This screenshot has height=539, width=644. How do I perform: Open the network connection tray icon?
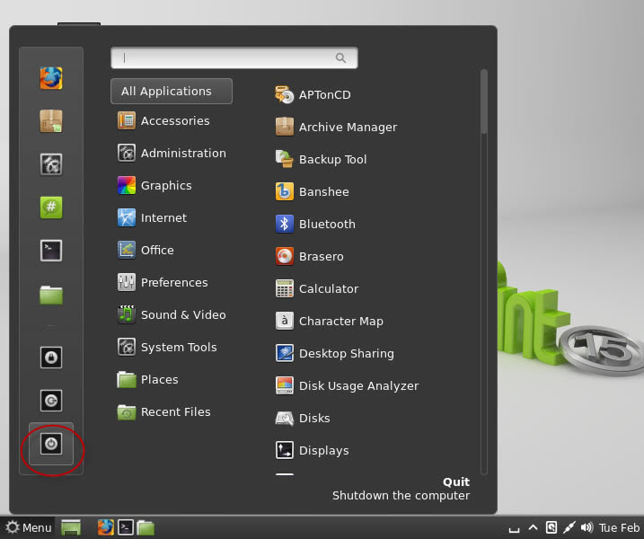pos(569,527)
